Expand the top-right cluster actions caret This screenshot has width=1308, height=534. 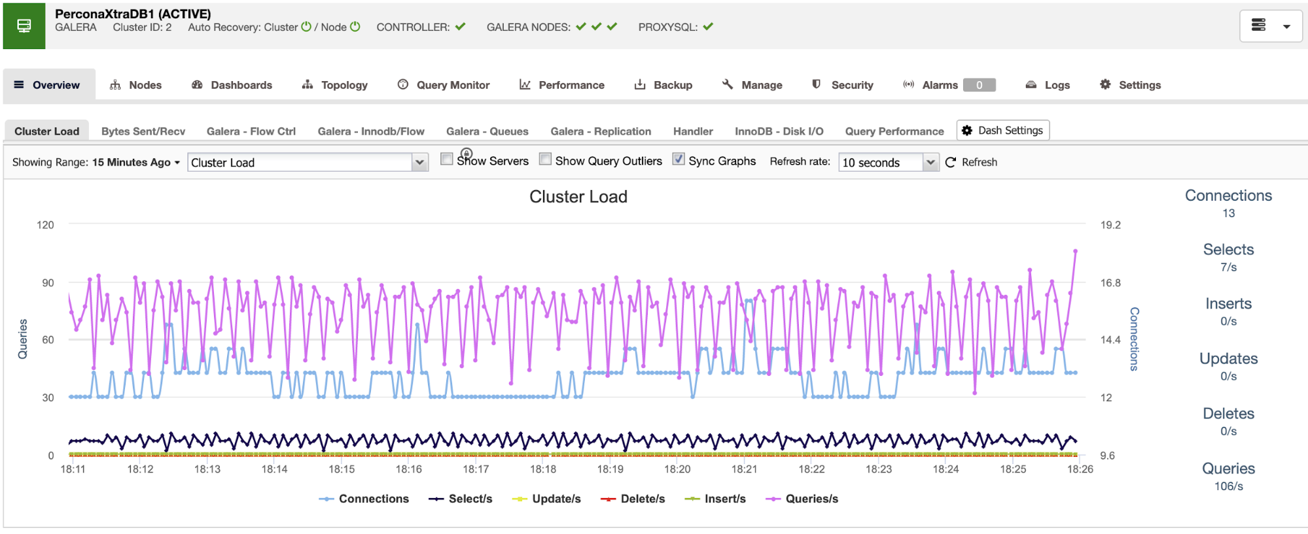(x=1286, y=27)
